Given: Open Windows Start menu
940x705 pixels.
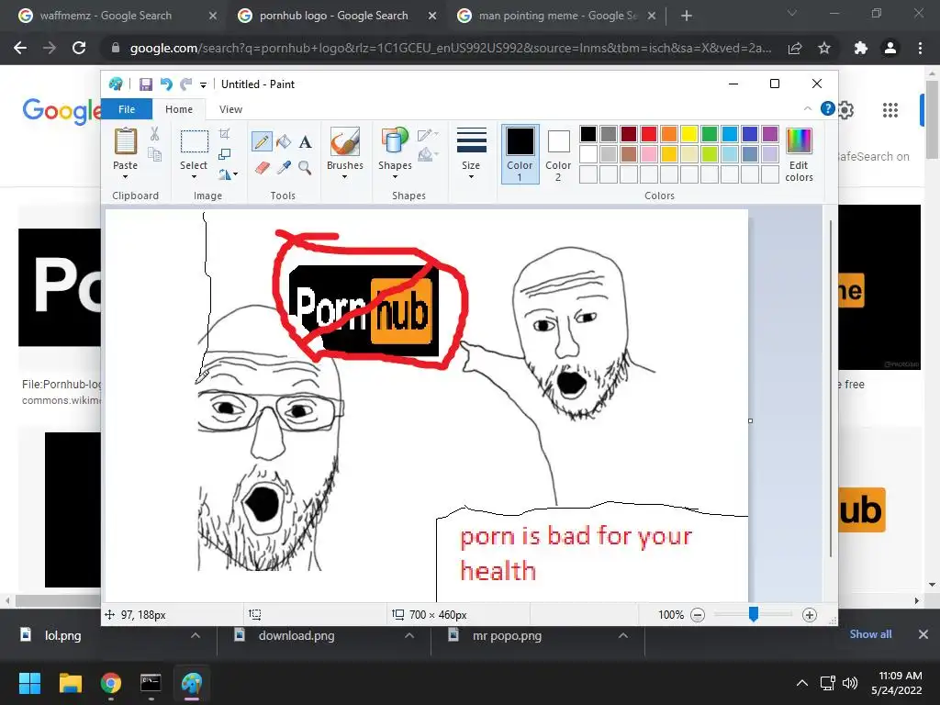Looking at the screenshot, I should coord(29,683).
